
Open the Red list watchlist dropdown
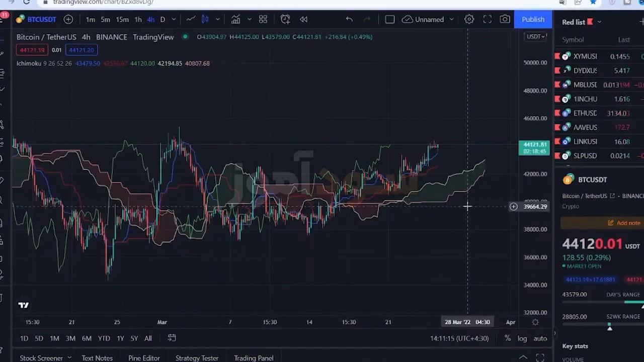[582, 22]
